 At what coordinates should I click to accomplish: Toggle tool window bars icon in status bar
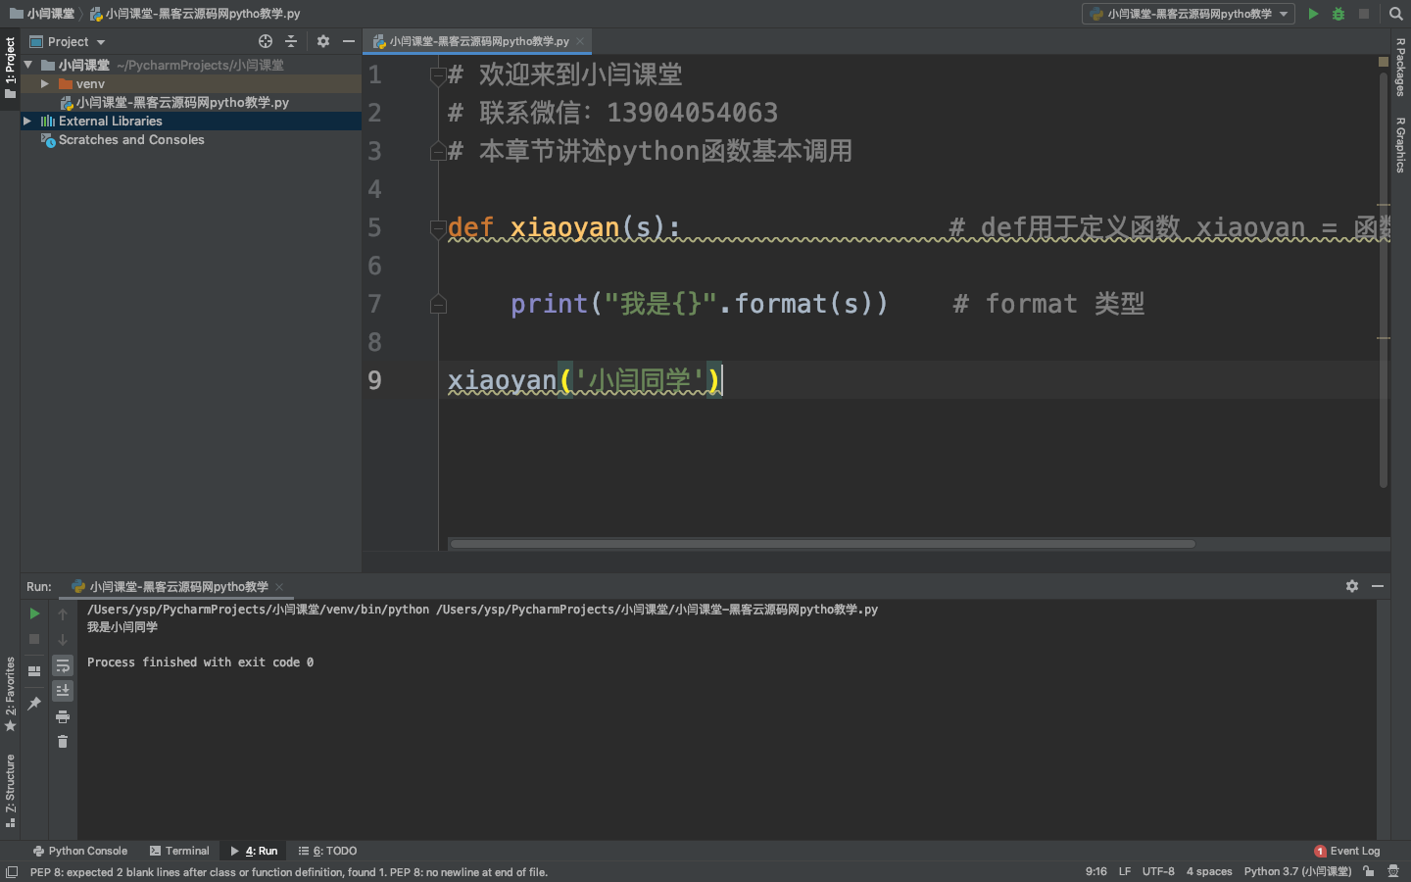[12, 872]
